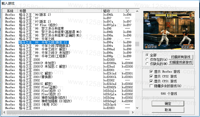This screenshot has height=117, width=200.
Task: Select the kof97 driver row
Action: pyautogui.click(x=68, y=18)
